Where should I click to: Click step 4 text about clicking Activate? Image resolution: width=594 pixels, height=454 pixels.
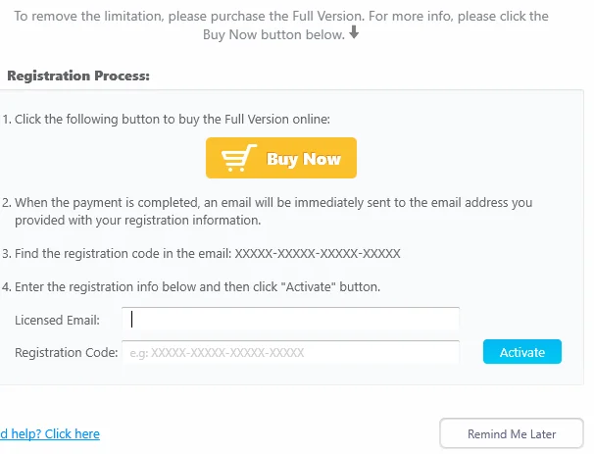pyautogui.click(x=191, y=287)
